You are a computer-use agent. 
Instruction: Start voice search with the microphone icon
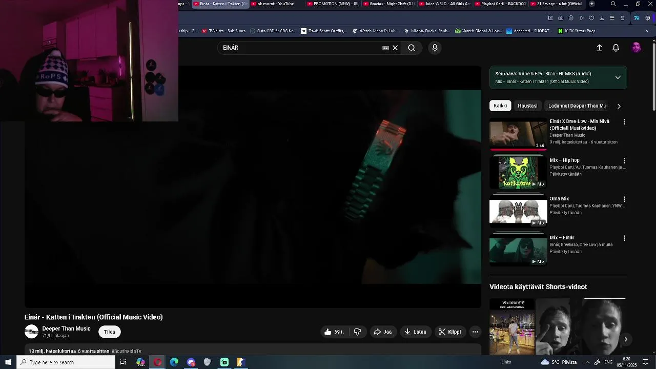(435, 48)
